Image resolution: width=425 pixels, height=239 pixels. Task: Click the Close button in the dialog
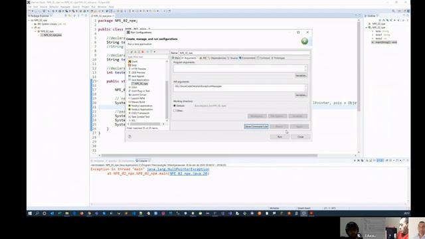coord(301,137)
